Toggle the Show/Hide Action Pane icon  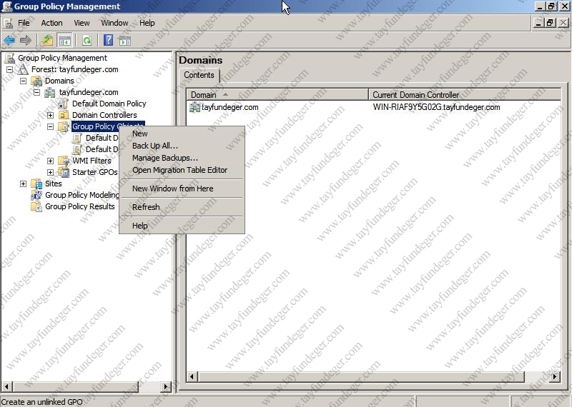coord(124,41)
